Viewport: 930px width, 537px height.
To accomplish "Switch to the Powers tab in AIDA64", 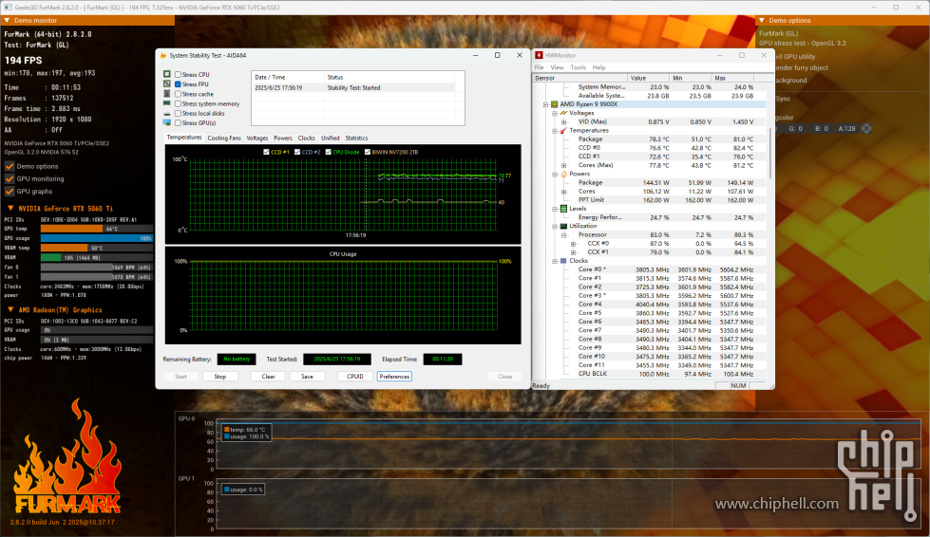I will click(x=283, y=138).
